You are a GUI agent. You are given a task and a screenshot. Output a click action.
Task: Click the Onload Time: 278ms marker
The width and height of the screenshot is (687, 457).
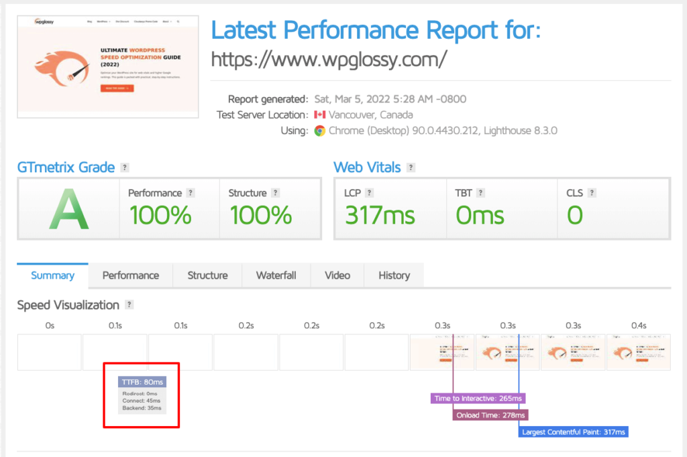(490, 415)
